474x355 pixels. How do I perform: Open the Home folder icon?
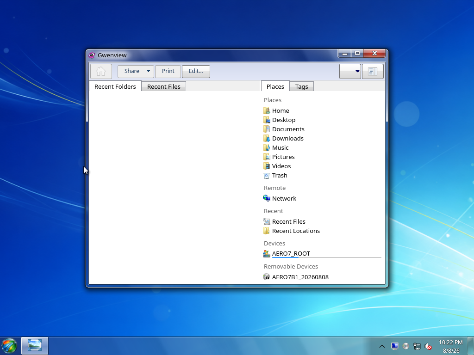pyautogui.click(x=267, y=110)
